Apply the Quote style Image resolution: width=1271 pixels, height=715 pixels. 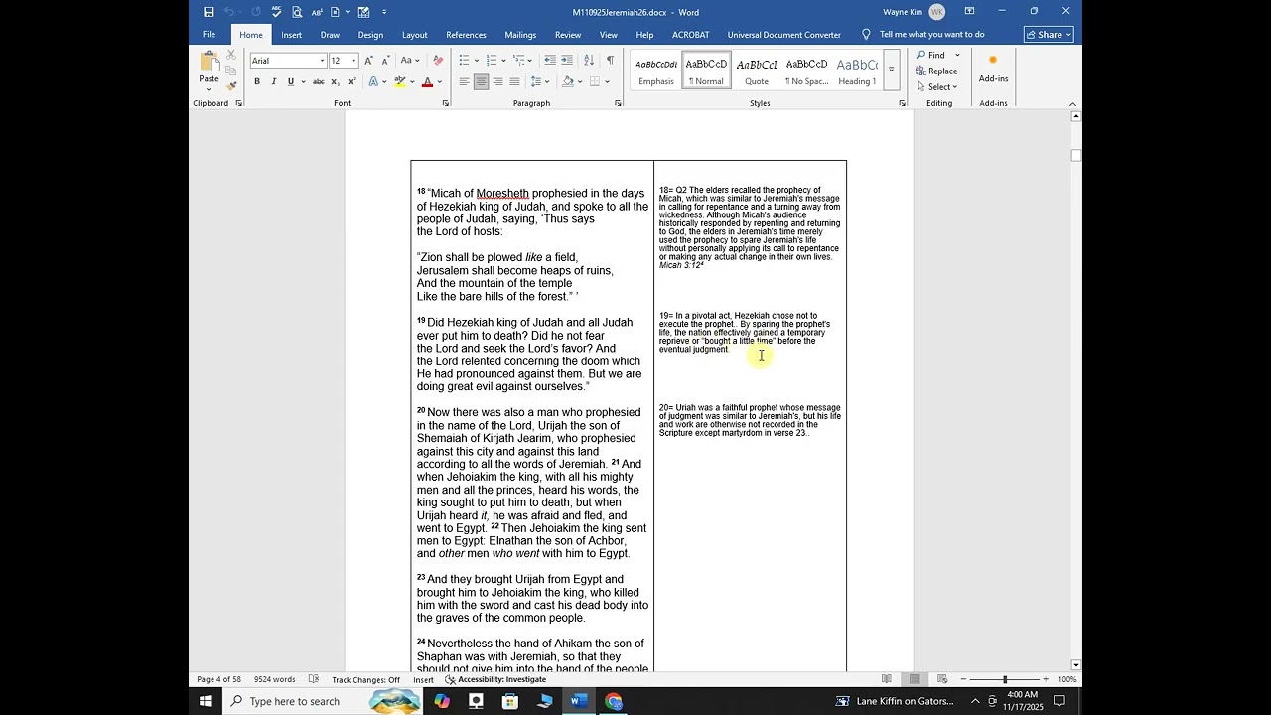tap(757, 70)
